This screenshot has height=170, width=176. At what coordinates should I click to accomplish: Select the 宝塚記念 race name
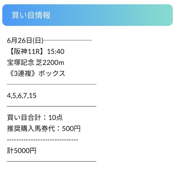[x=21, y=62]
